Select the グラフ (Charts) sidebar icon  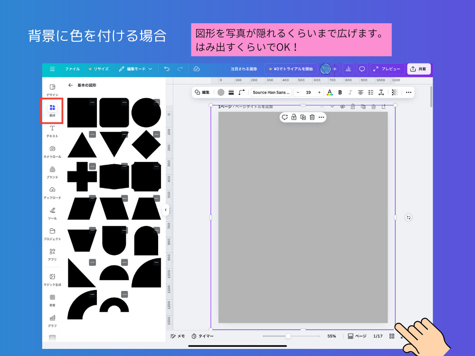[x=52, y=319]
